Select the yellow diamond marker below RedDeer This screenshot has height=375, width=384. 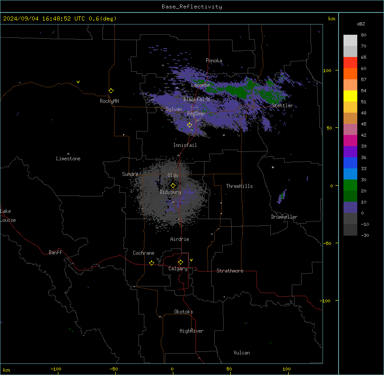(x=189, y=125)
